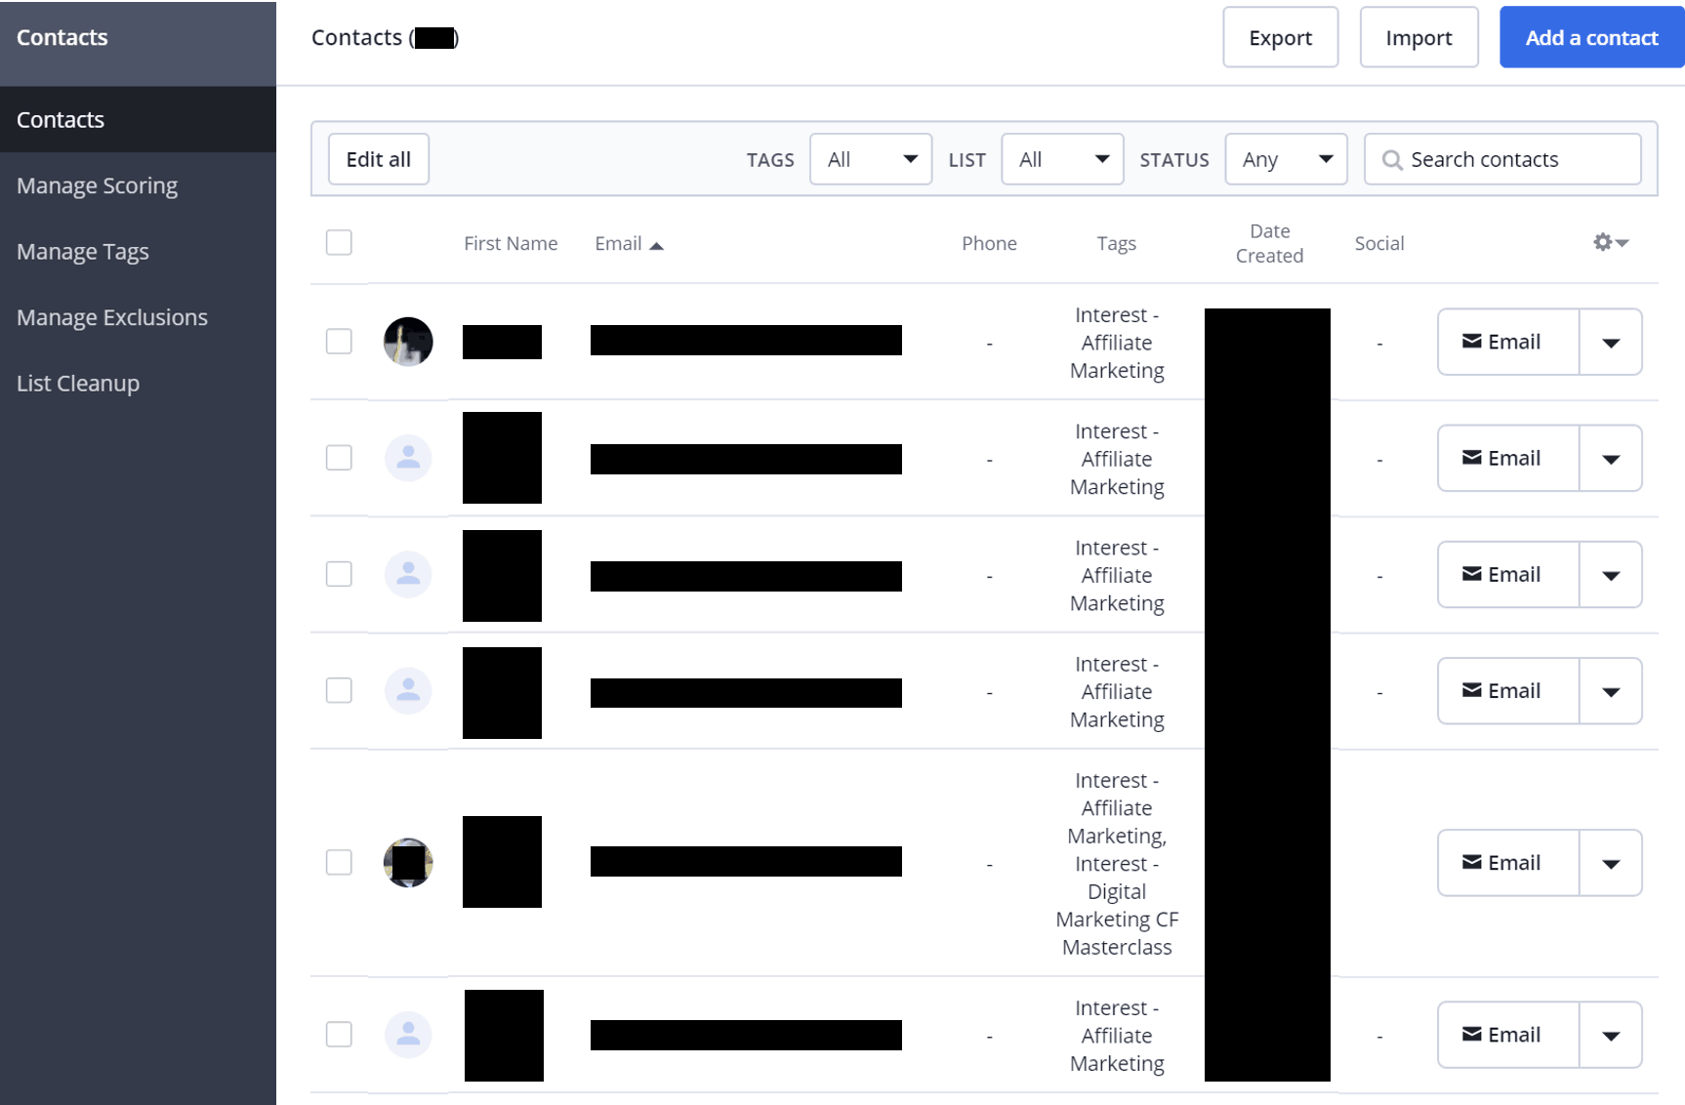Click the Export button

pos(1280,38)
